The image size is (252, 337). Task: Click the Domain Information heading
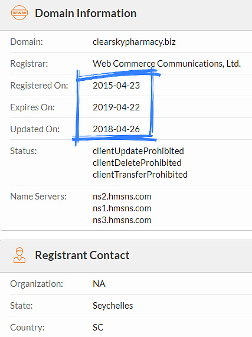[x=86, y=14]
